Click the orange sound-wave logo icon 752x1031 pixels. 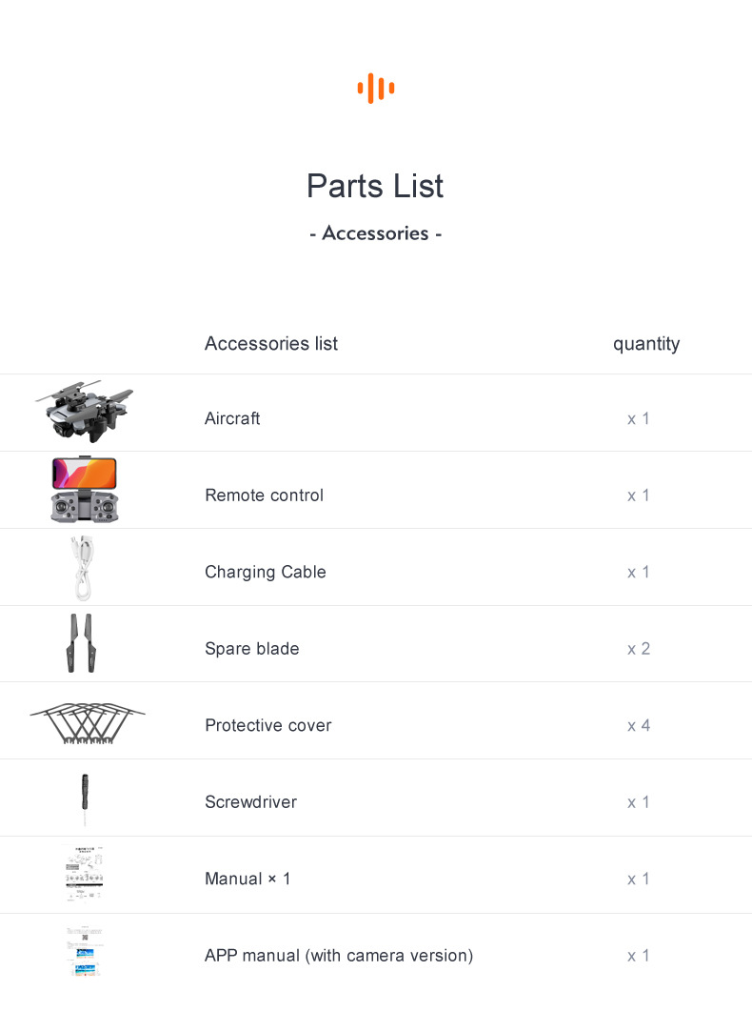(x=376, y=89)
